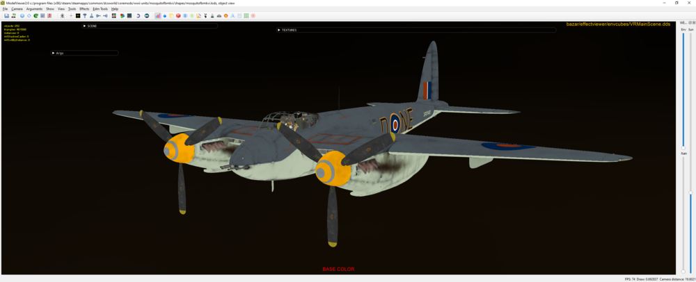Click the red-green-blue color circles icon
The image size is (696, 282).
(x=122, y=15)
